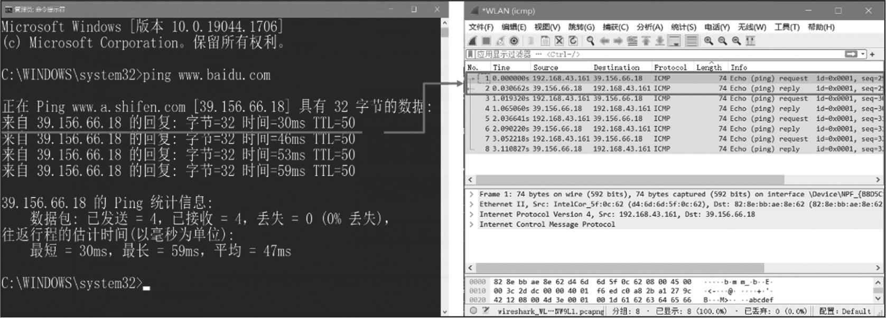Open the display filter history dropdown
Image resolution: width=886 pixels, height=318 pixels.
(x=863, y=54)
